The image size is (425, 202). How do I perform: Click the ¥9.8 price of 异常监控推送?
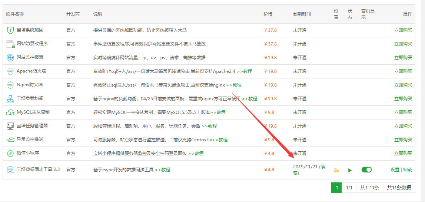pos(269,139)
